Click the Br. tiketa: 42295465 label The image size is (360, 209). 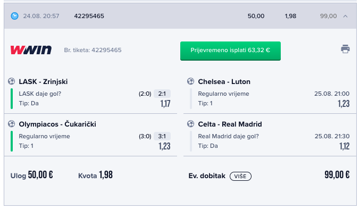pyautogui.click(x=93, y=50)
